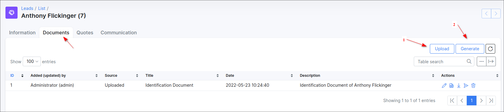This screenshot has height=112, width=504.
Task: Click the print icon in Actions column
Action: click(x=451, y=86)
